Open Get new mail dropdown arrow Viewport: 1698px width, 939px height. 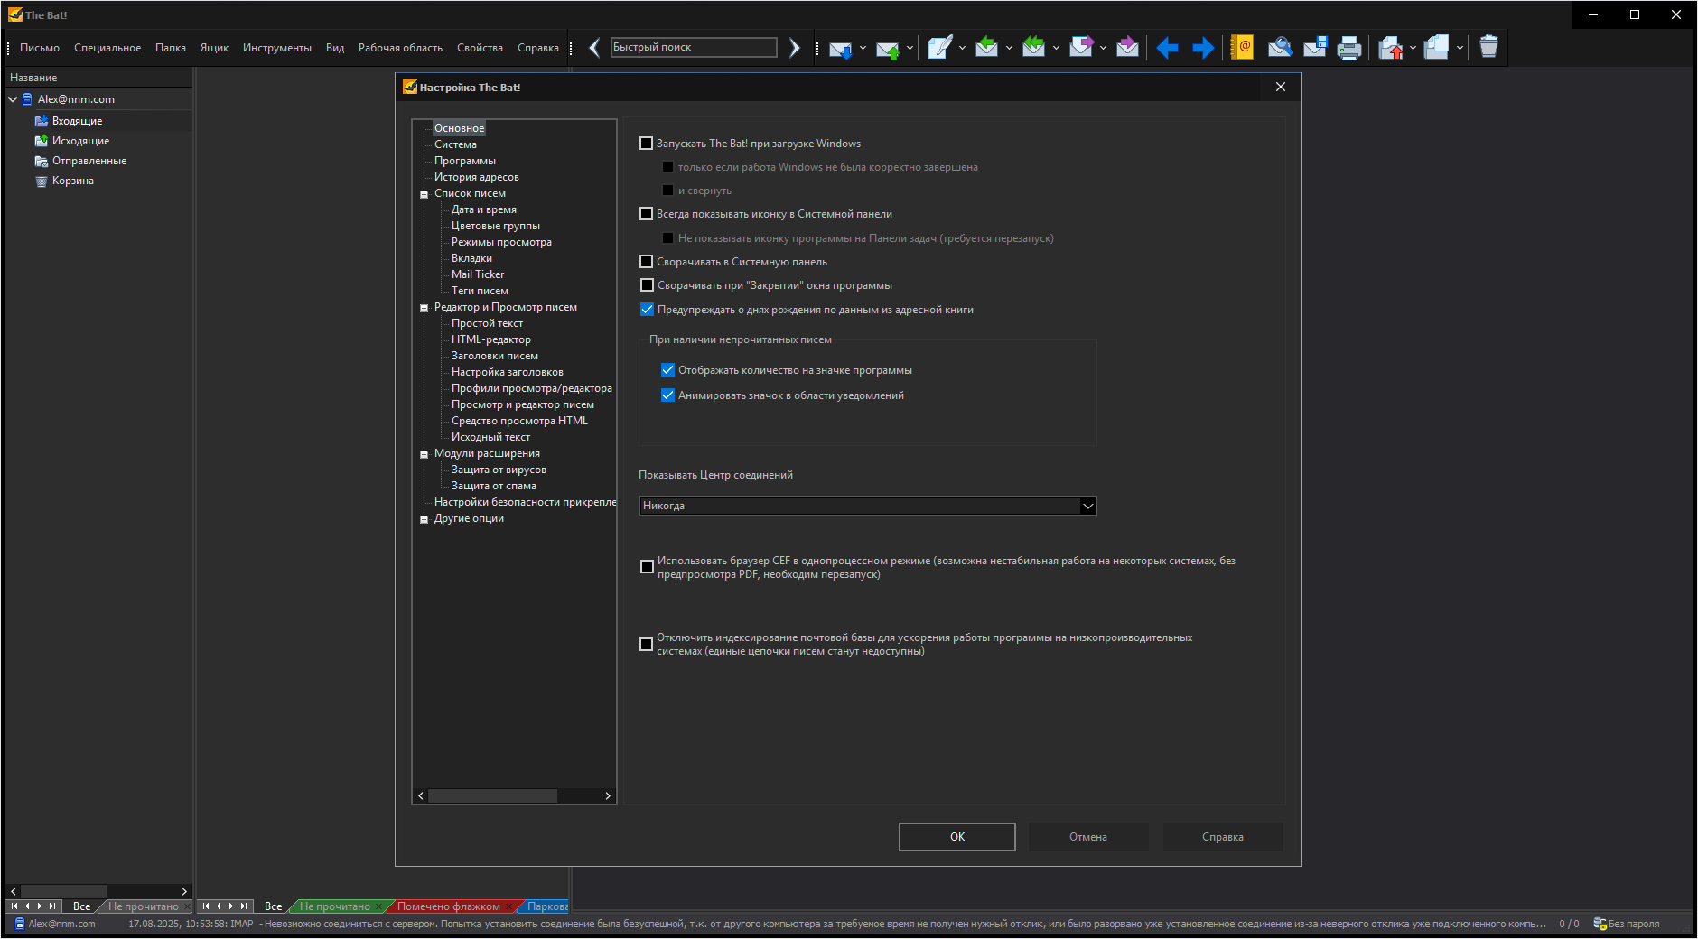[863, 48]
